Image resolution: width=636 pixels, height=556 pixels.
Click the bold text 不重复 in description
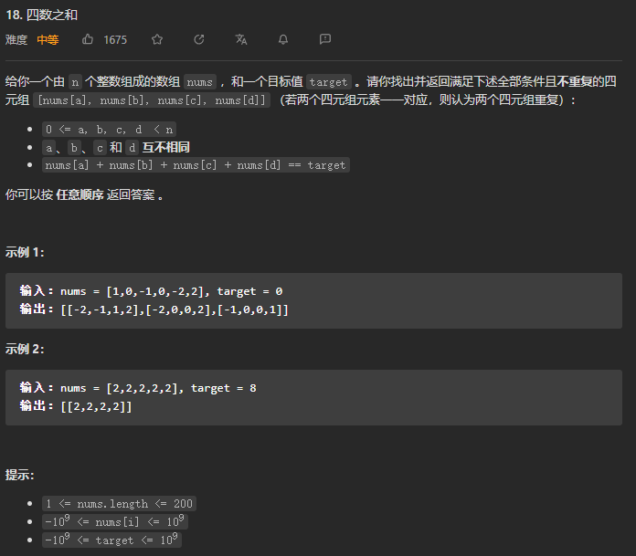pyautogui.click(x=575, y=81)
